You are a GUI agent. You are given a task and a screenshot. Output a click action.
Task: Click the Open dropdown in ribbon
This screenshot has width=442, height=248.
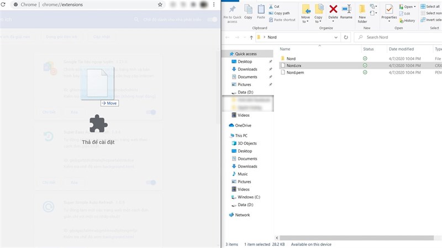[x=407, y=7]
